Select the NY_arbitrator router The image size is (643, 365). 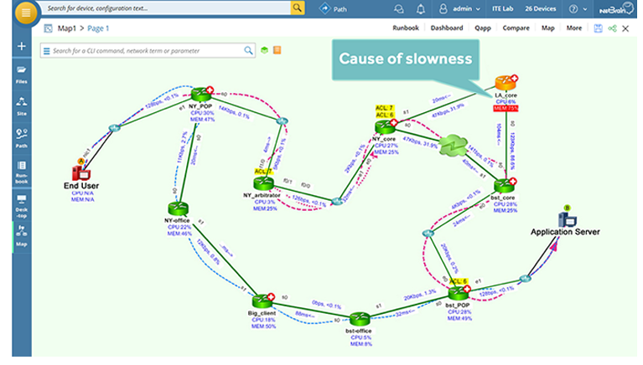pyautogui.click(x=263, y=183)
